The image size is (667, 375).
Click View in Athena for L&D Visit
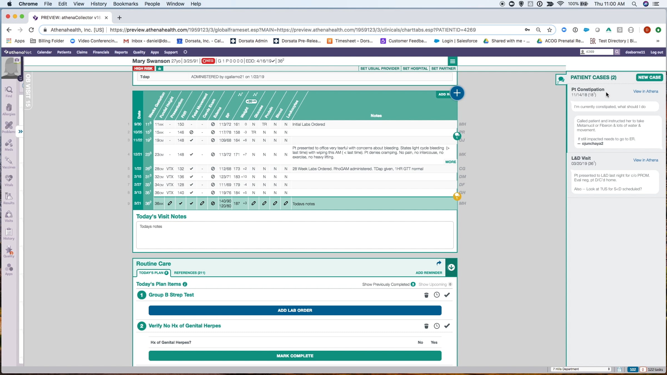click(645, 160)
